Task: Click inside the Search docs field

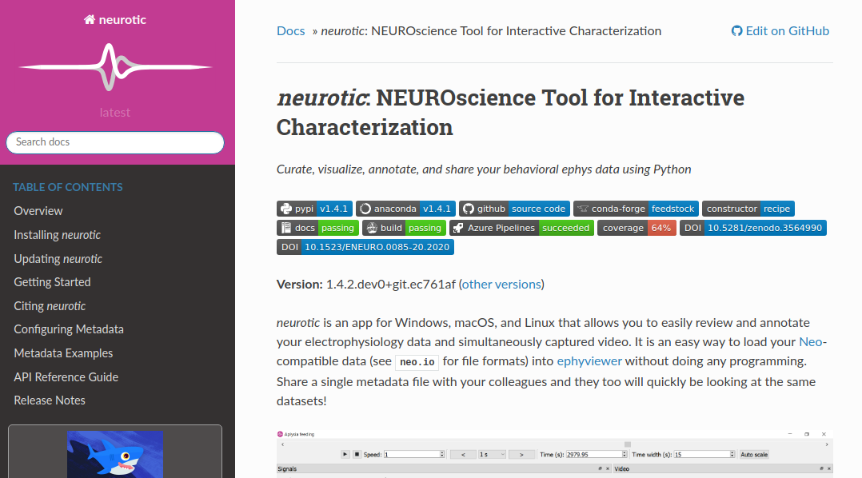Action: click(114, 142)
